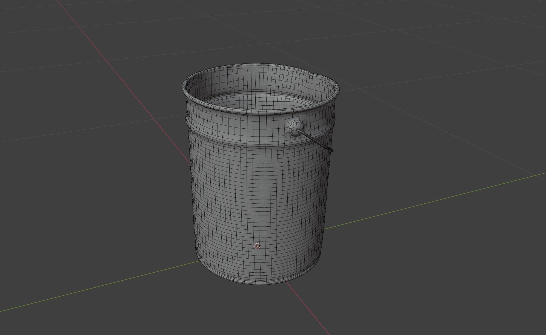
Task: Select the thin wire bucket handle
Action: tap(316, 140)
